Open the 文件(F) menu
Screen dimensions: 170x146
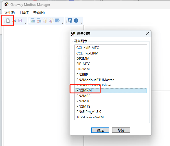(x=9, y=13)
